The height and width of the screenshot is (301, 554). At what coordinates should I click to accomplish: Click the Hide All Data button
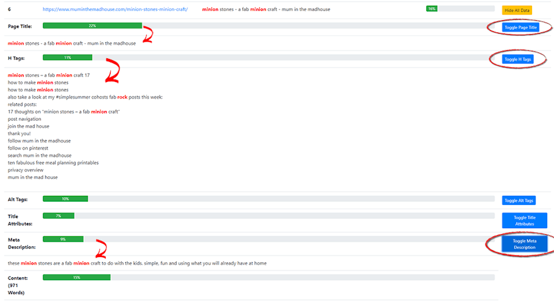coord(516,10)
